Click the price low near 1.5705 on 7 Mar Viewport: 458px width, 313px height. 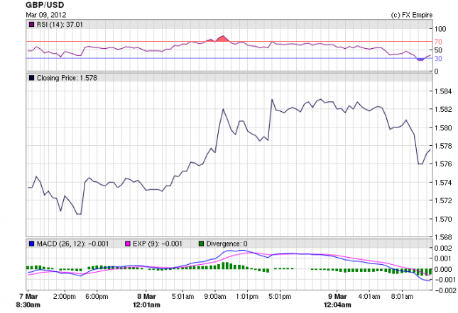79,214
